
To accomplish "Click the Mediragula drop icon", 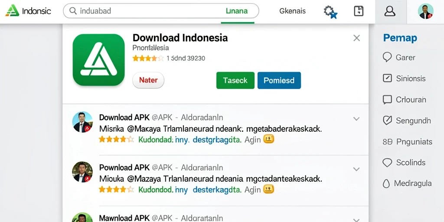I will pyautogui.click(x=386, y=184).
